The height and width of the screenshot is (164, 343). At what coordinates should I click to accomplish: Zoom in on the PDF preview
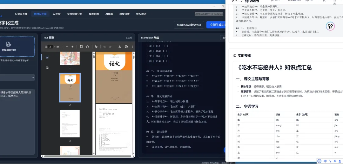coord(72,47)
